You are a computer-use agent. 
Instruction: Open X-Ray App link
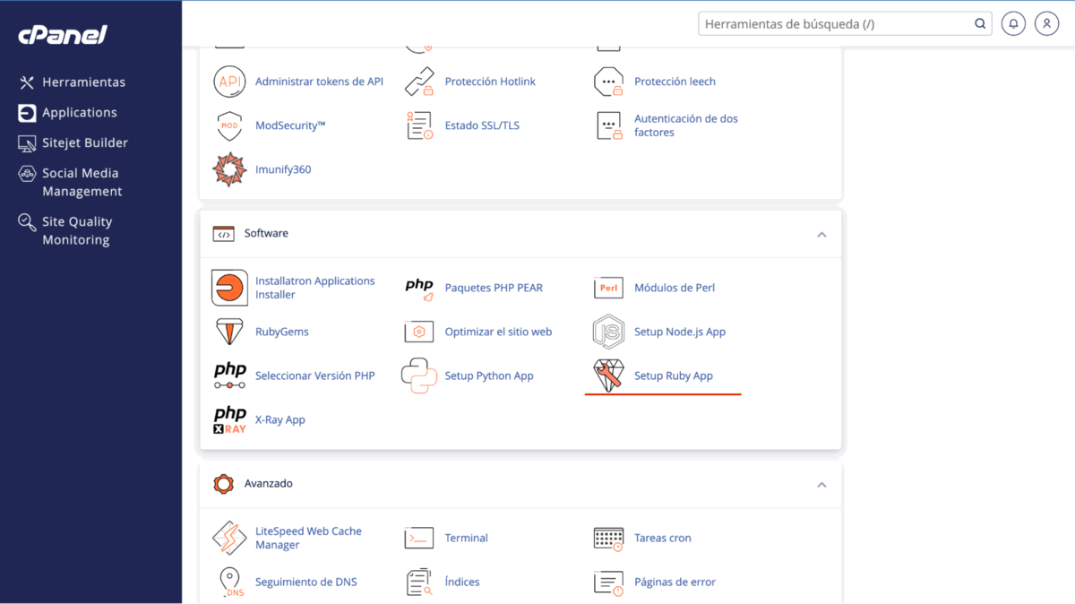tap(280, 419)
